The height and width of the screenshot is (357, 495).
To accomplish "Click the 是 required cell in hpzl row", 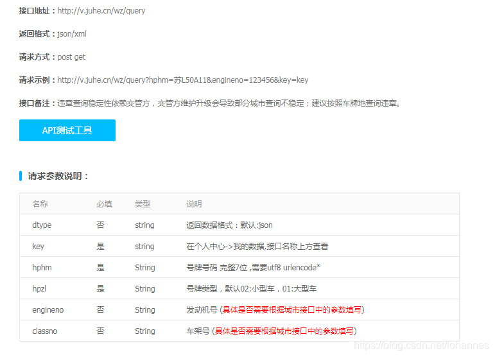I will coord(100,289).
